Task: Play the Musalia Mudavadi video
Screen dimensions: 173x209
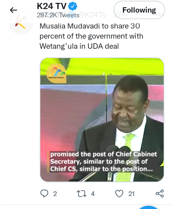Action: tap(102, 120)
